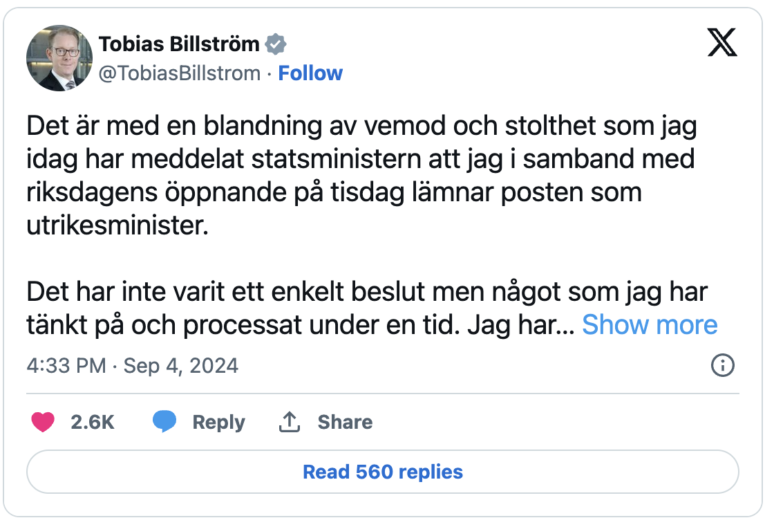Click the blue reply speech bubble icon
This screenshot has width=774, height=527.
[x=164, y=422]
